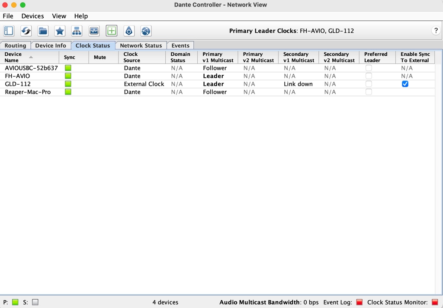Switch to the Network Status tab

[x=141, y=45]
